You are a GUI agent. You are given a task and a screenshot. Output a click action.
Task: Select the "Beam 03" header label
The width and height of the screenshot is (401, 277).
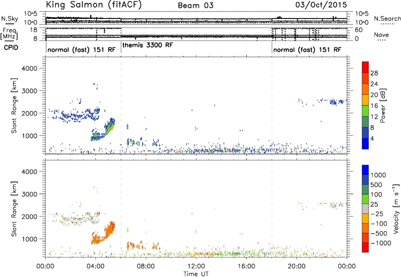tap(195, 5)
